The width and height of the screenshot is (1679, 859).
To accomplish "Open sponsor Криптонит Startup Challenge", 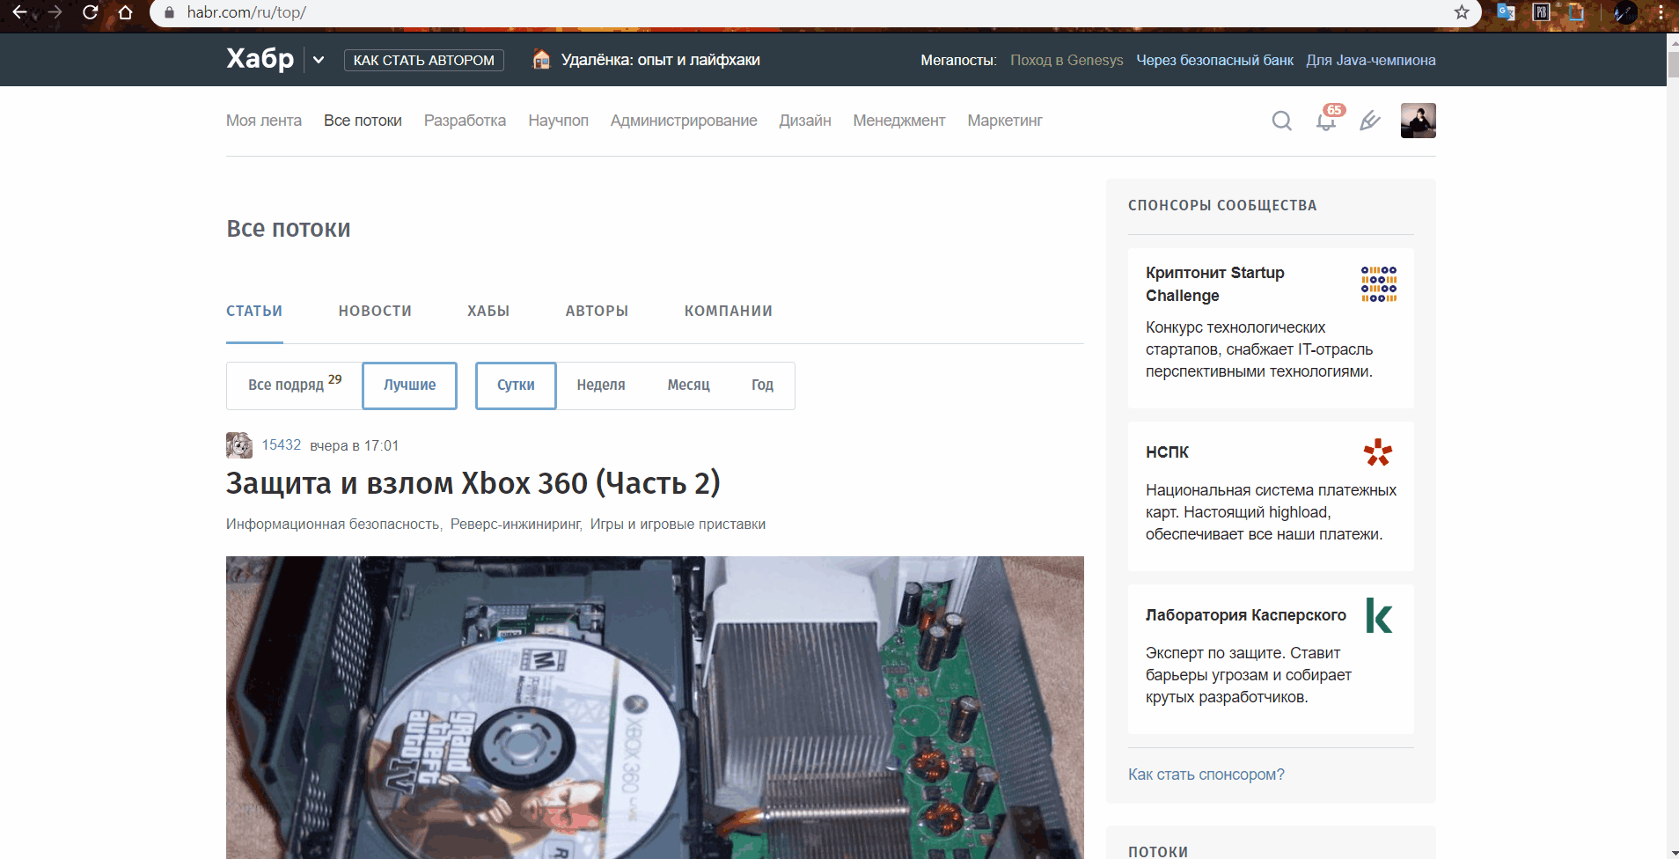I will pos(1215,284).
